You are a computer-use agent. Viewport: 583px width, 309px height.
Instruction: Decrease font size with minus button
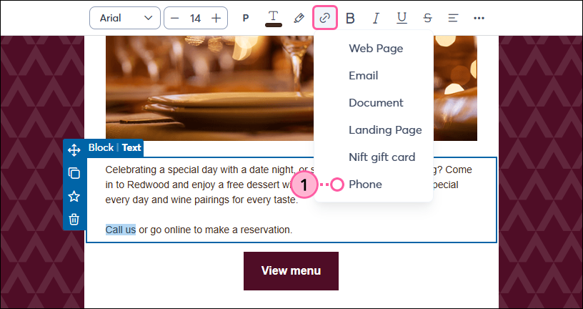point(175,18)
